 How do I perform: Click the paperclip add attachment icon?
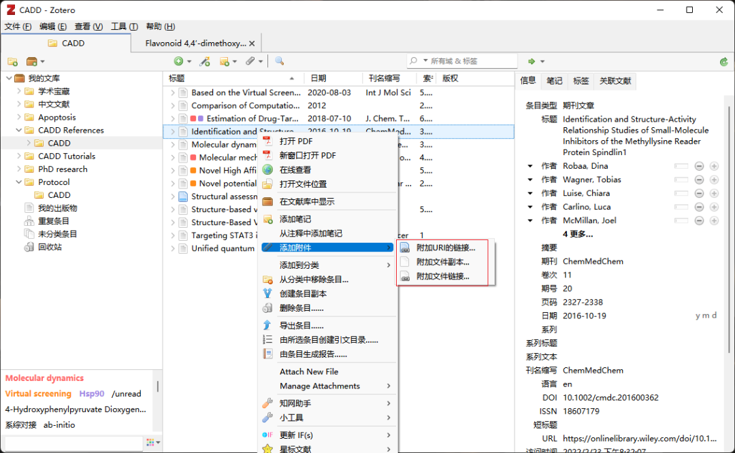pyautogui.click(x=250, y=61)
